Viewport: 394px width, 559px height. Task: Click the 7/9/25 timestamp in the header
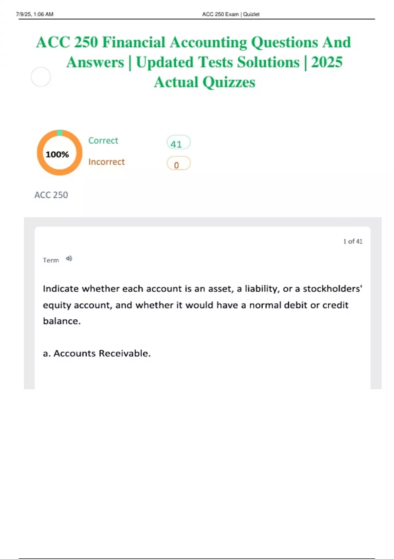coord(34,14)
